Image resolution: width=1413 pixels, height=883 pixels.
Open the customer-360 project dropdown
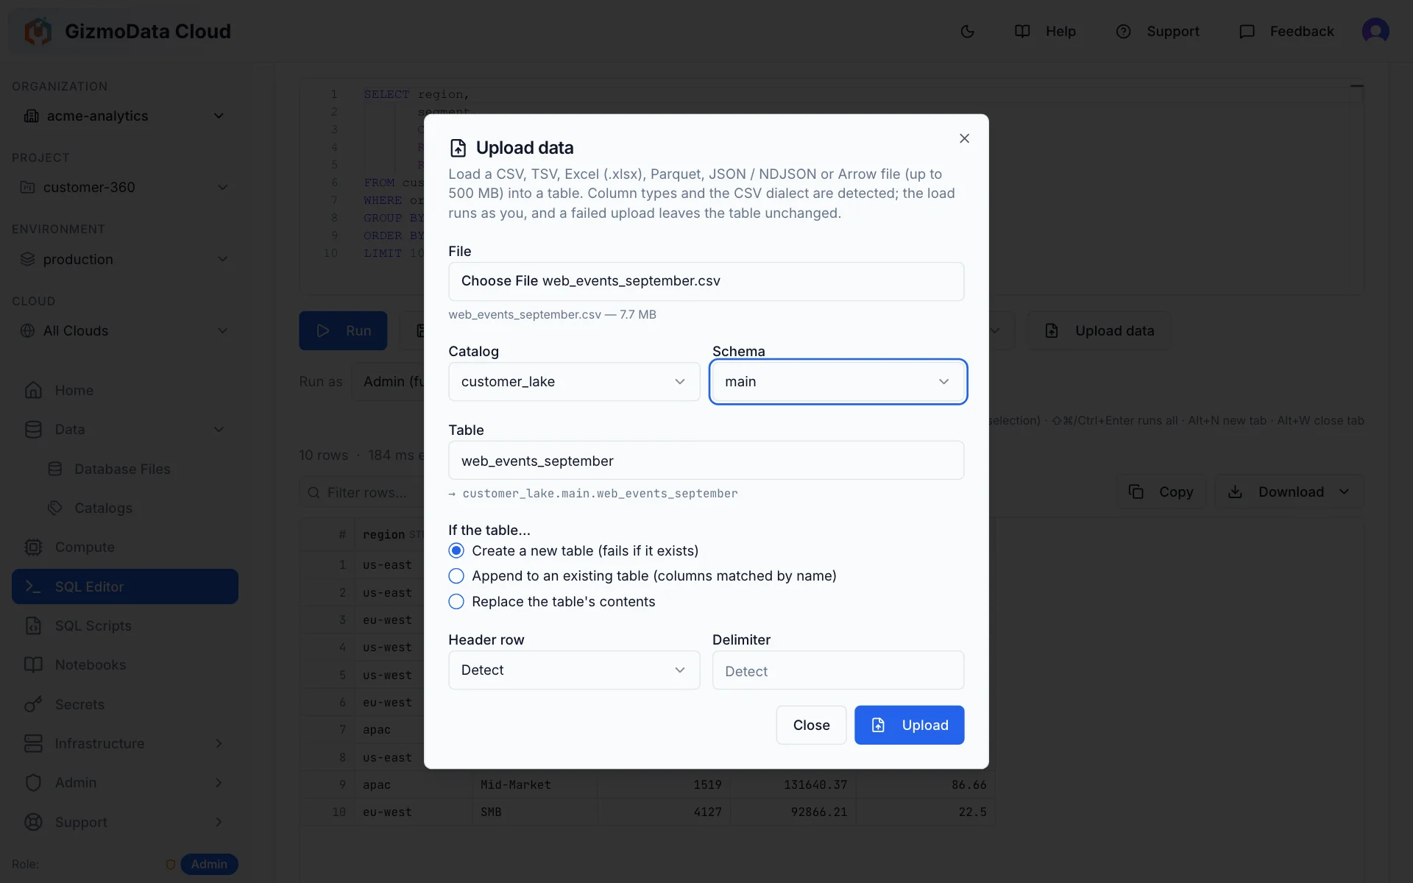tap(125, 188)
